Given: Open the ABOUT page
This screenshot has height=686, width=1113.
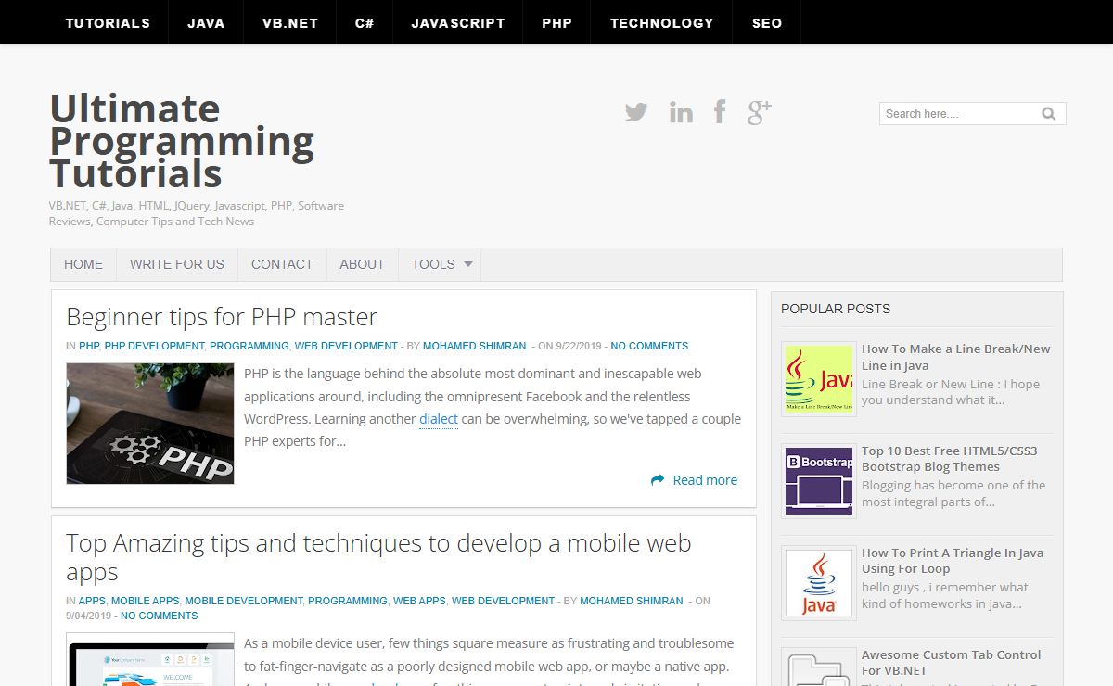Looking at the screenshot, I should click(362, 264).
